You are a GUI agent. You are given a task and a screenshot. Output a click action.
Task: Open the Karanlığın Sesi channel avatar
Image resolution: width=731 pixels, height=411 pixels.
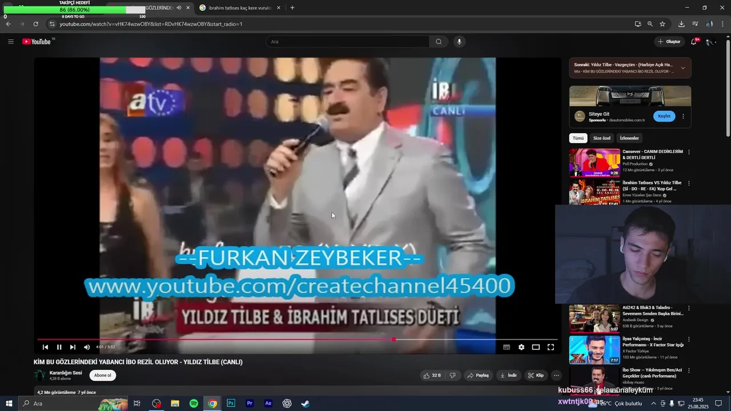click(40, 375)
